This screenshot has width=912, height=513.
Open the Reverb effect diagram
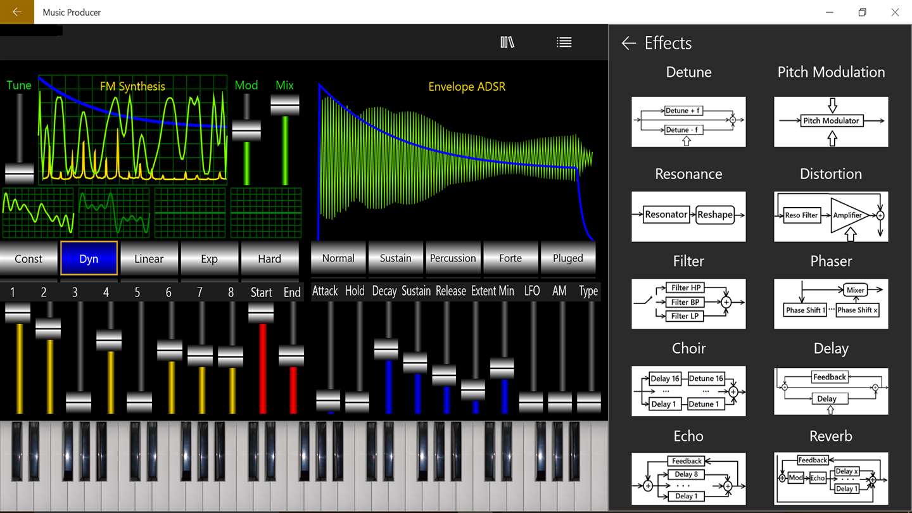coord(831,478)
